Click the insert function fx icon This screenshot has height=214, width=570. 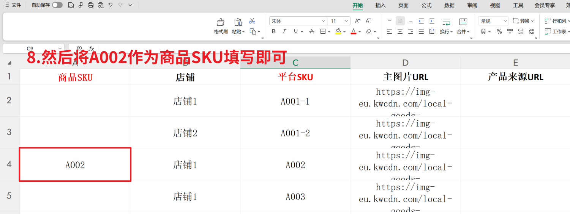pyautogui.click(x=91, y=48)
